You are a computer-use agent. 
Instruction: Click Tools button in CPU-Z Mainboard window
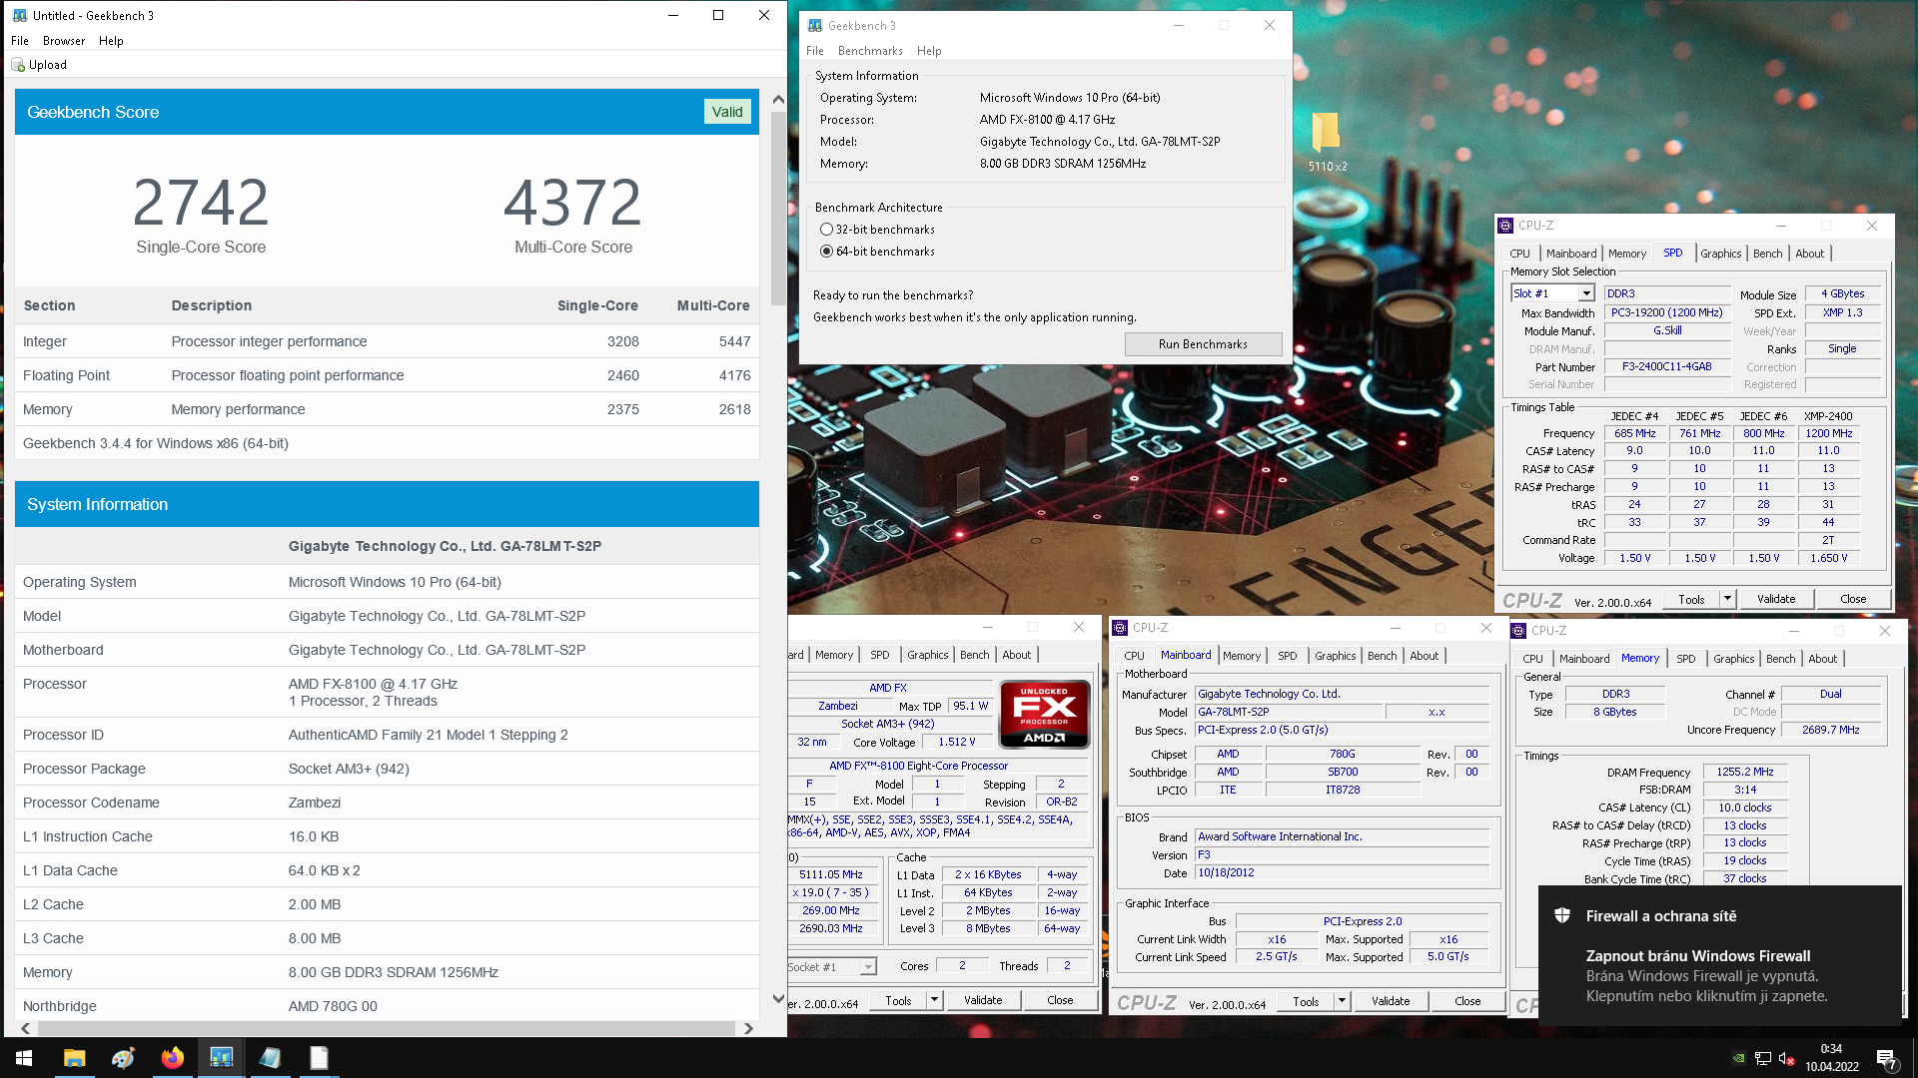(x=1306, y=1001)
